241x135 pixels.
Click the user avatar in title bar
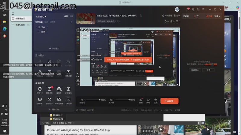[x=177, y=9]
